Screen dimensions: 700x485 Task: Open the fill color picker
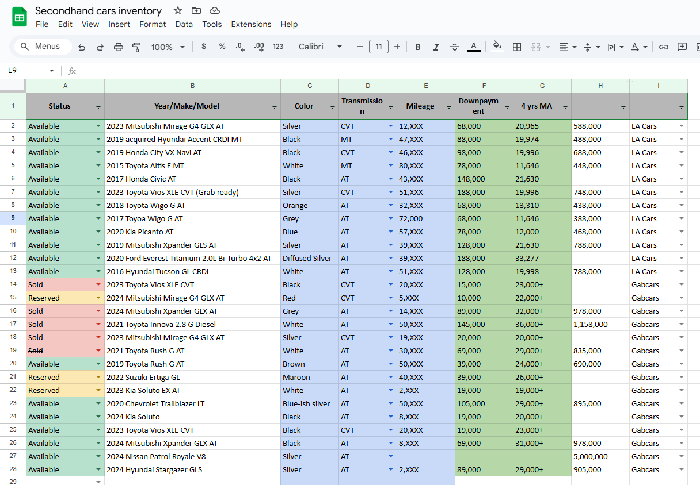[x=497, y=47]
